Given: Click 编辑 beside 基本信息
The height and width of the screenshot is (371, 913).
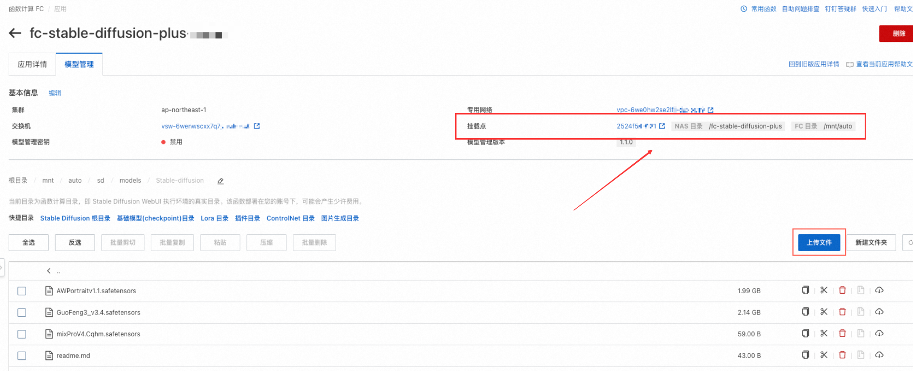Looking at the screenshot, I should point(55,93).
